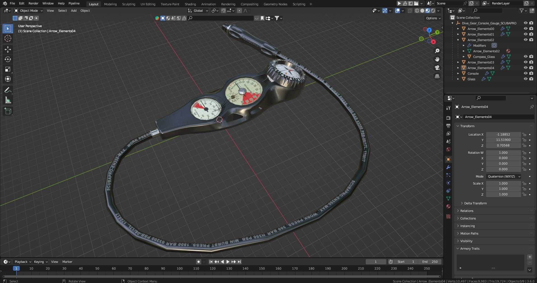Select the Move tool
Image resolution: width=537 pixels, height=283 pixels.
[x=8, y=49]
